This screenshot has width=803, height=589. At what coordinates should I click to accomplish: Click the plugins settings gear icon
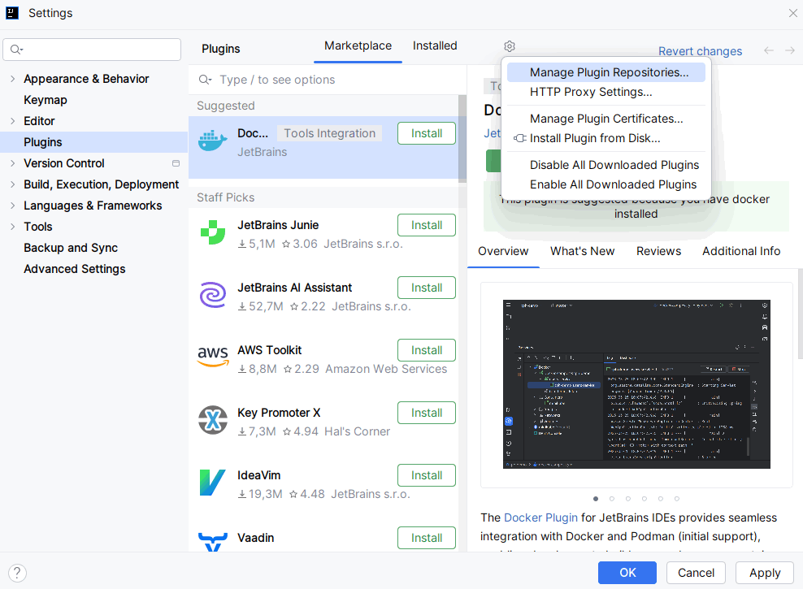(510, 46)
